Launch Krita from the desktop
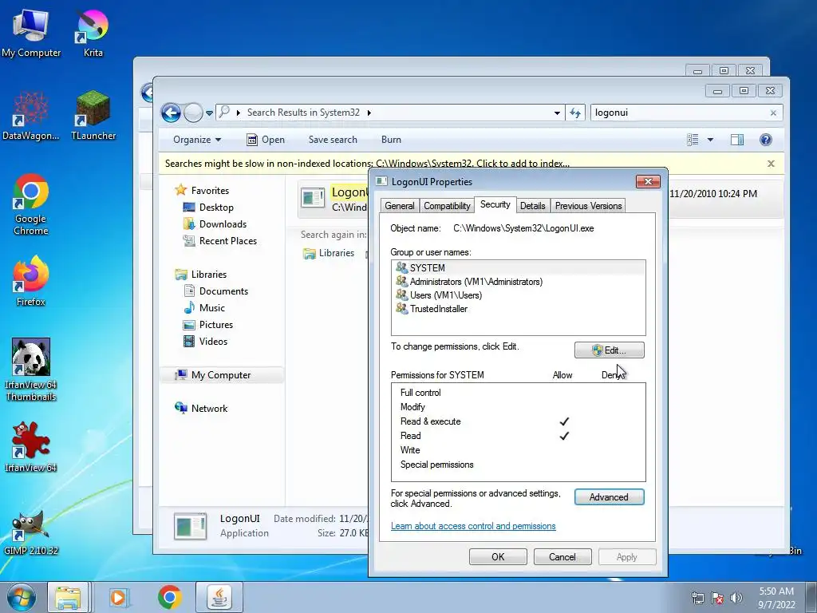This screenshot has height=613, width=817. coord(93,33)
